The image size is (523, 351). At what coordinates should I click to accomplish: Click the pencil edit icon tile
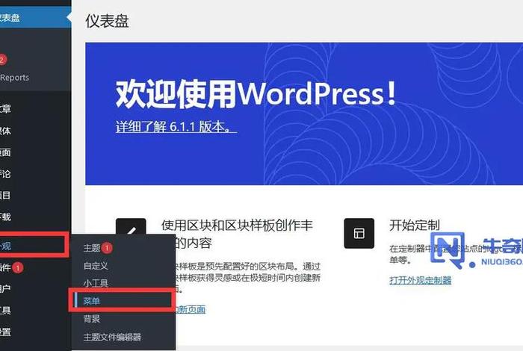(131, 228)
